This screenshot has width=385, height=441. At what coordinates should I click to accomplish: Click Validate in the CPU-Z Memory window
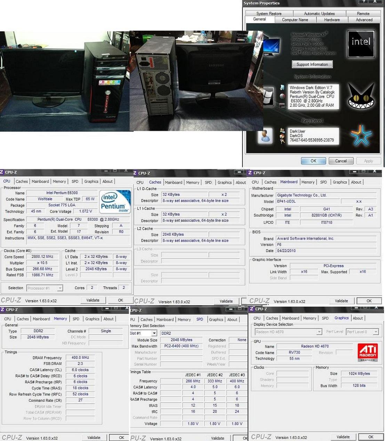click(94, 438)
